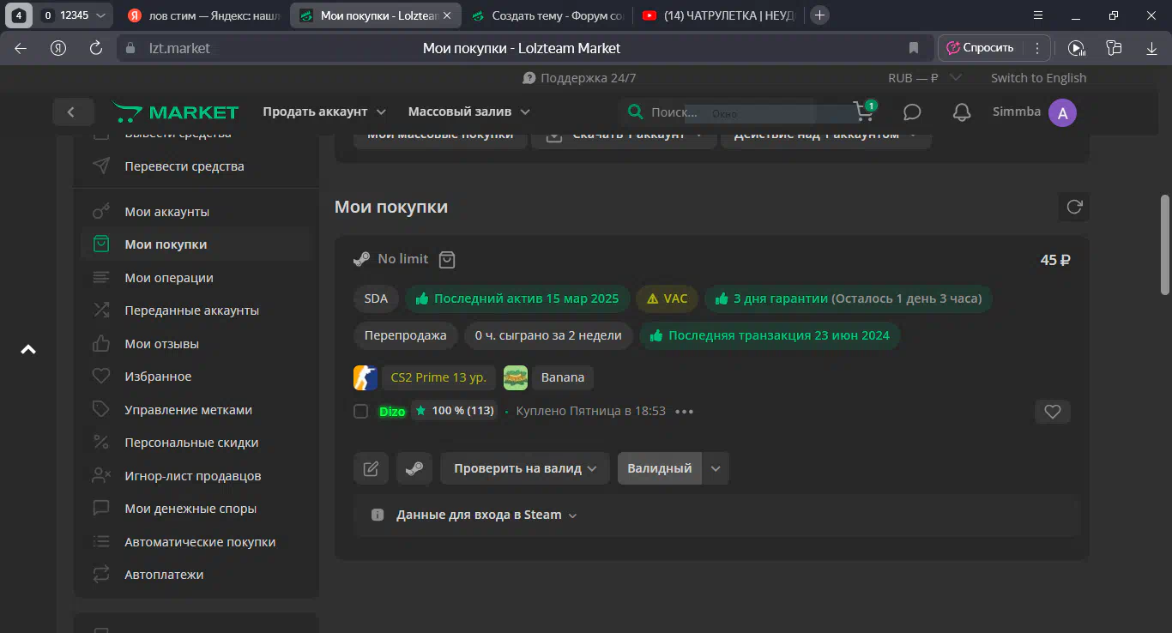Click the browser reload icon
Viewport: 1172px width, 633px height.
click(96, 48)
